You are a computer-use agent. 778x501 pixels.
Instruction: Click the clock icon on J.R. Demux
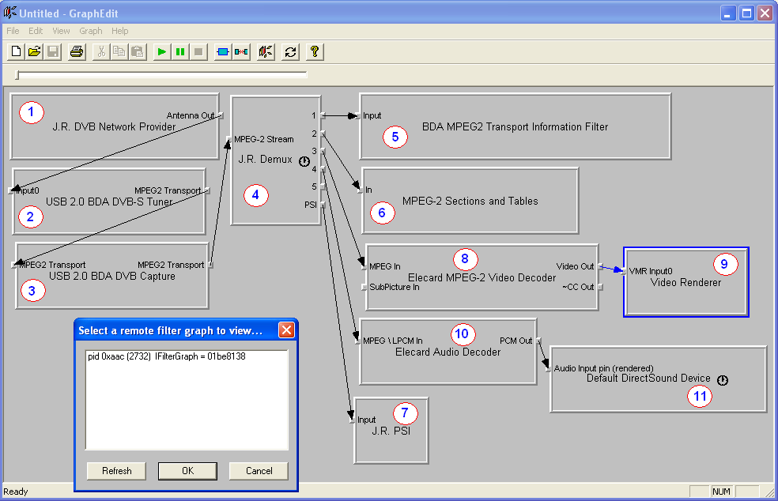[304, 161]
